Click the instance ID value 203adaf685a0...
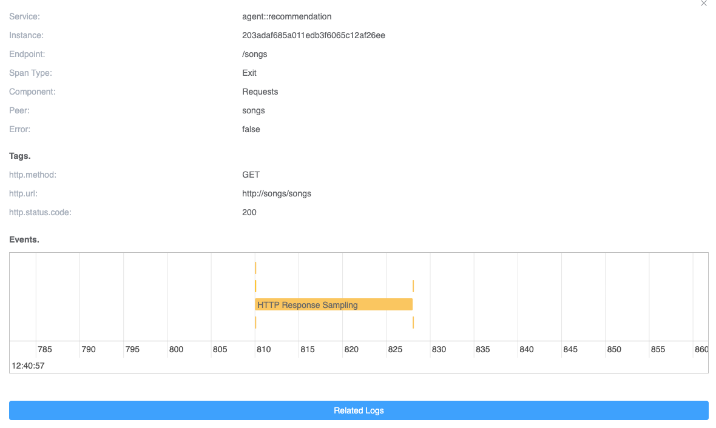The image size is (716, 428). click(313, 35)
